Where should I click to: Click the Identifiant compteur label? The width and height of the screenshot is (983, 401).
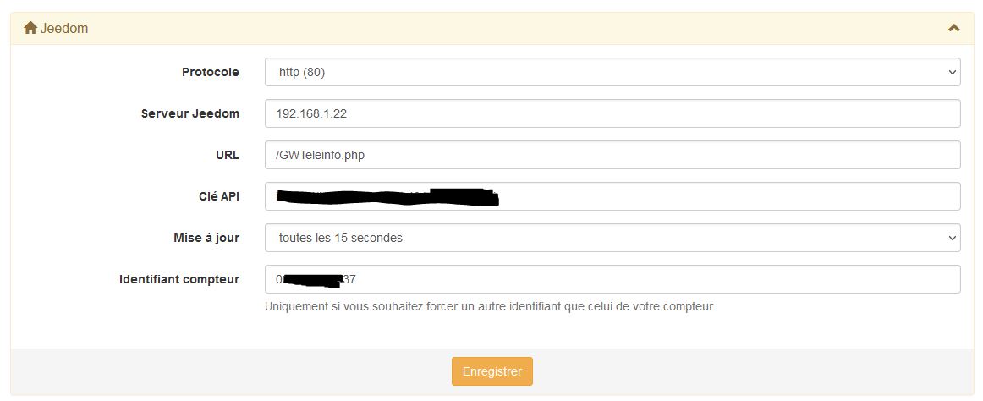179,279
